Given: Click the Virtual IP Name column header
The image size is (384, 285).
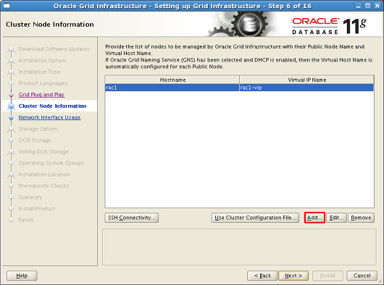Looking at the screenshot, I should pos(307,80).
